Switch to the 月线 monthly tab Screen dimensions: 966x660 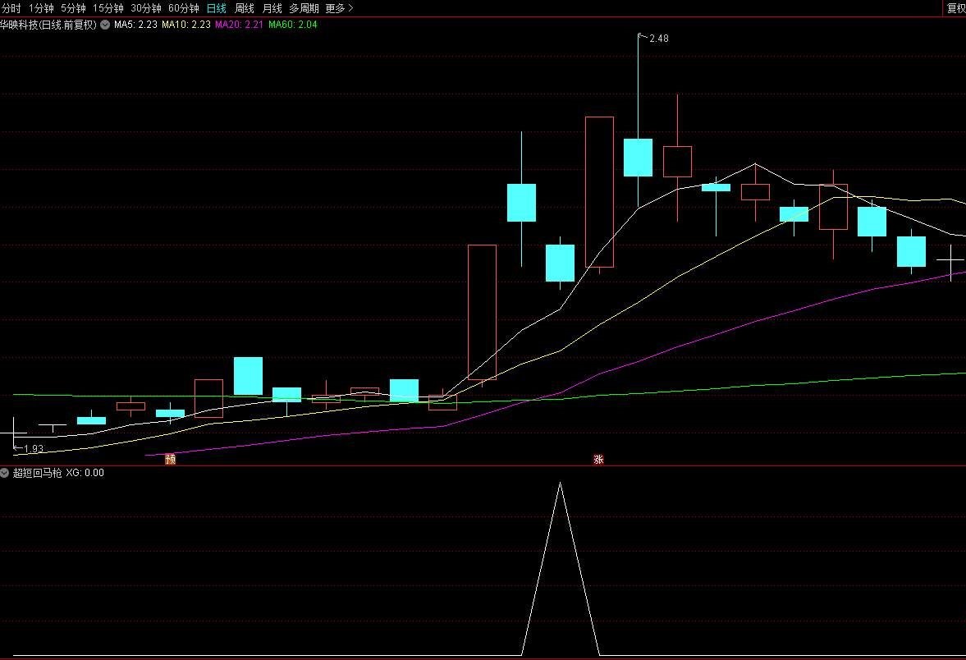(272, 9)
